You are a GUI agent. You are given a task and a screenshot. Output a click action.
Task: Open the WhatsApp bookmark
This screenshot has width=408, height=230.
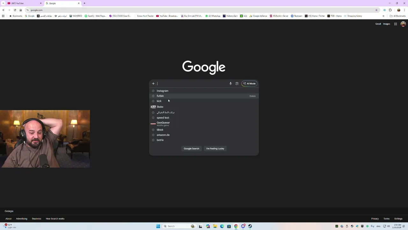click(213, 16)
